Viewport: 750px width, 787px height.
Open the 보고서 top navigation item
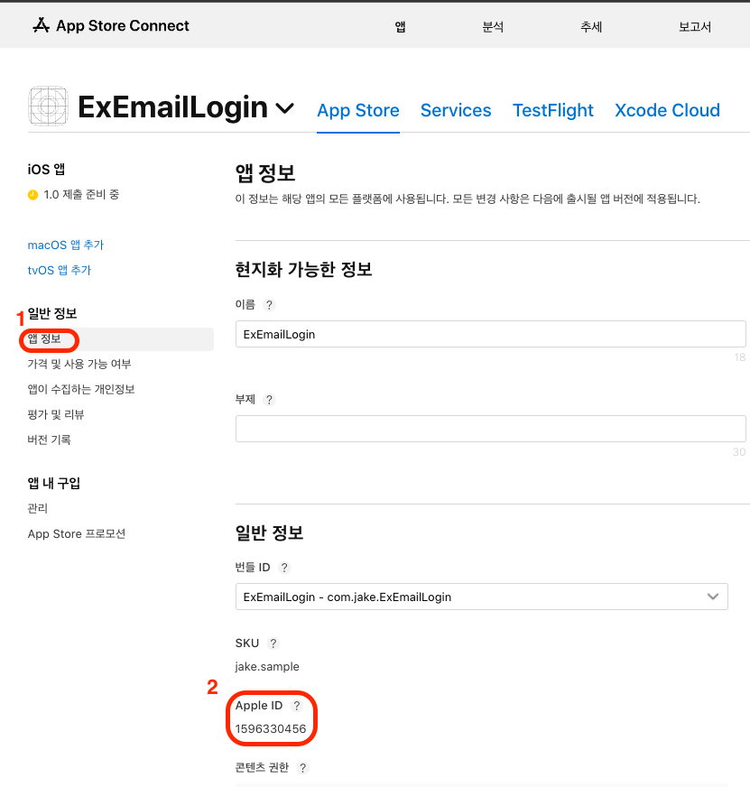click(x=695, y=26)
